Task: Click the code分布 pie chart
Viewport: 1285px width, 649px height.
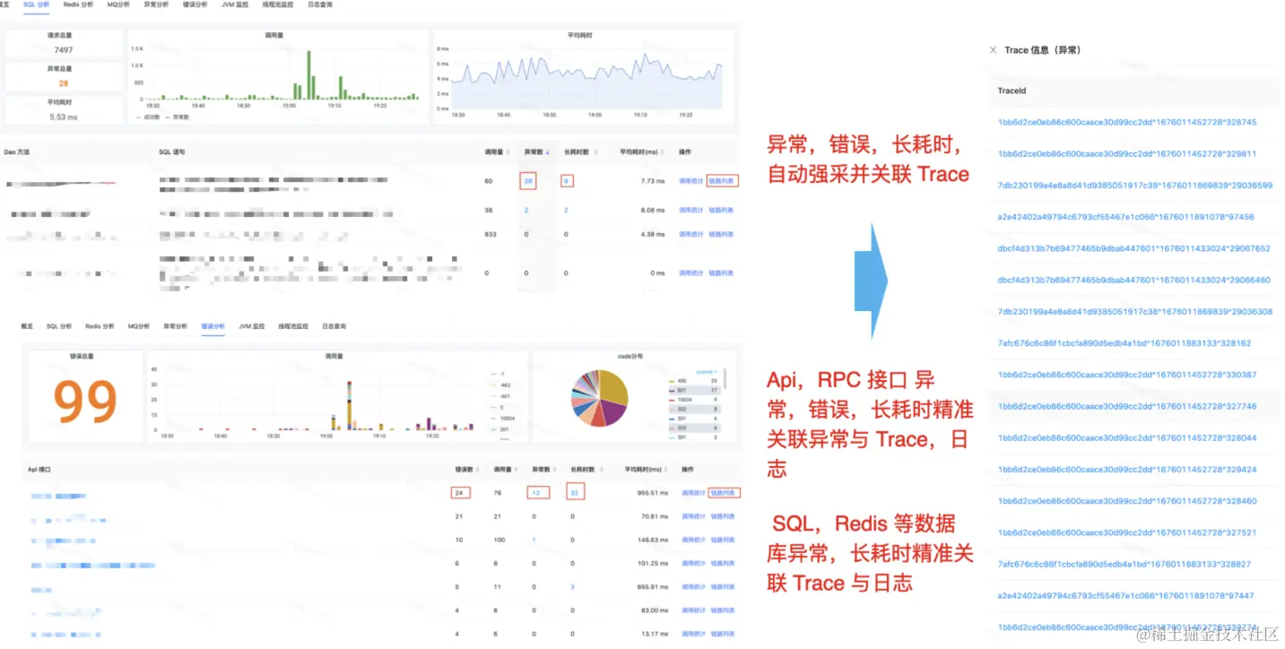Action: (x=599, y=397)
